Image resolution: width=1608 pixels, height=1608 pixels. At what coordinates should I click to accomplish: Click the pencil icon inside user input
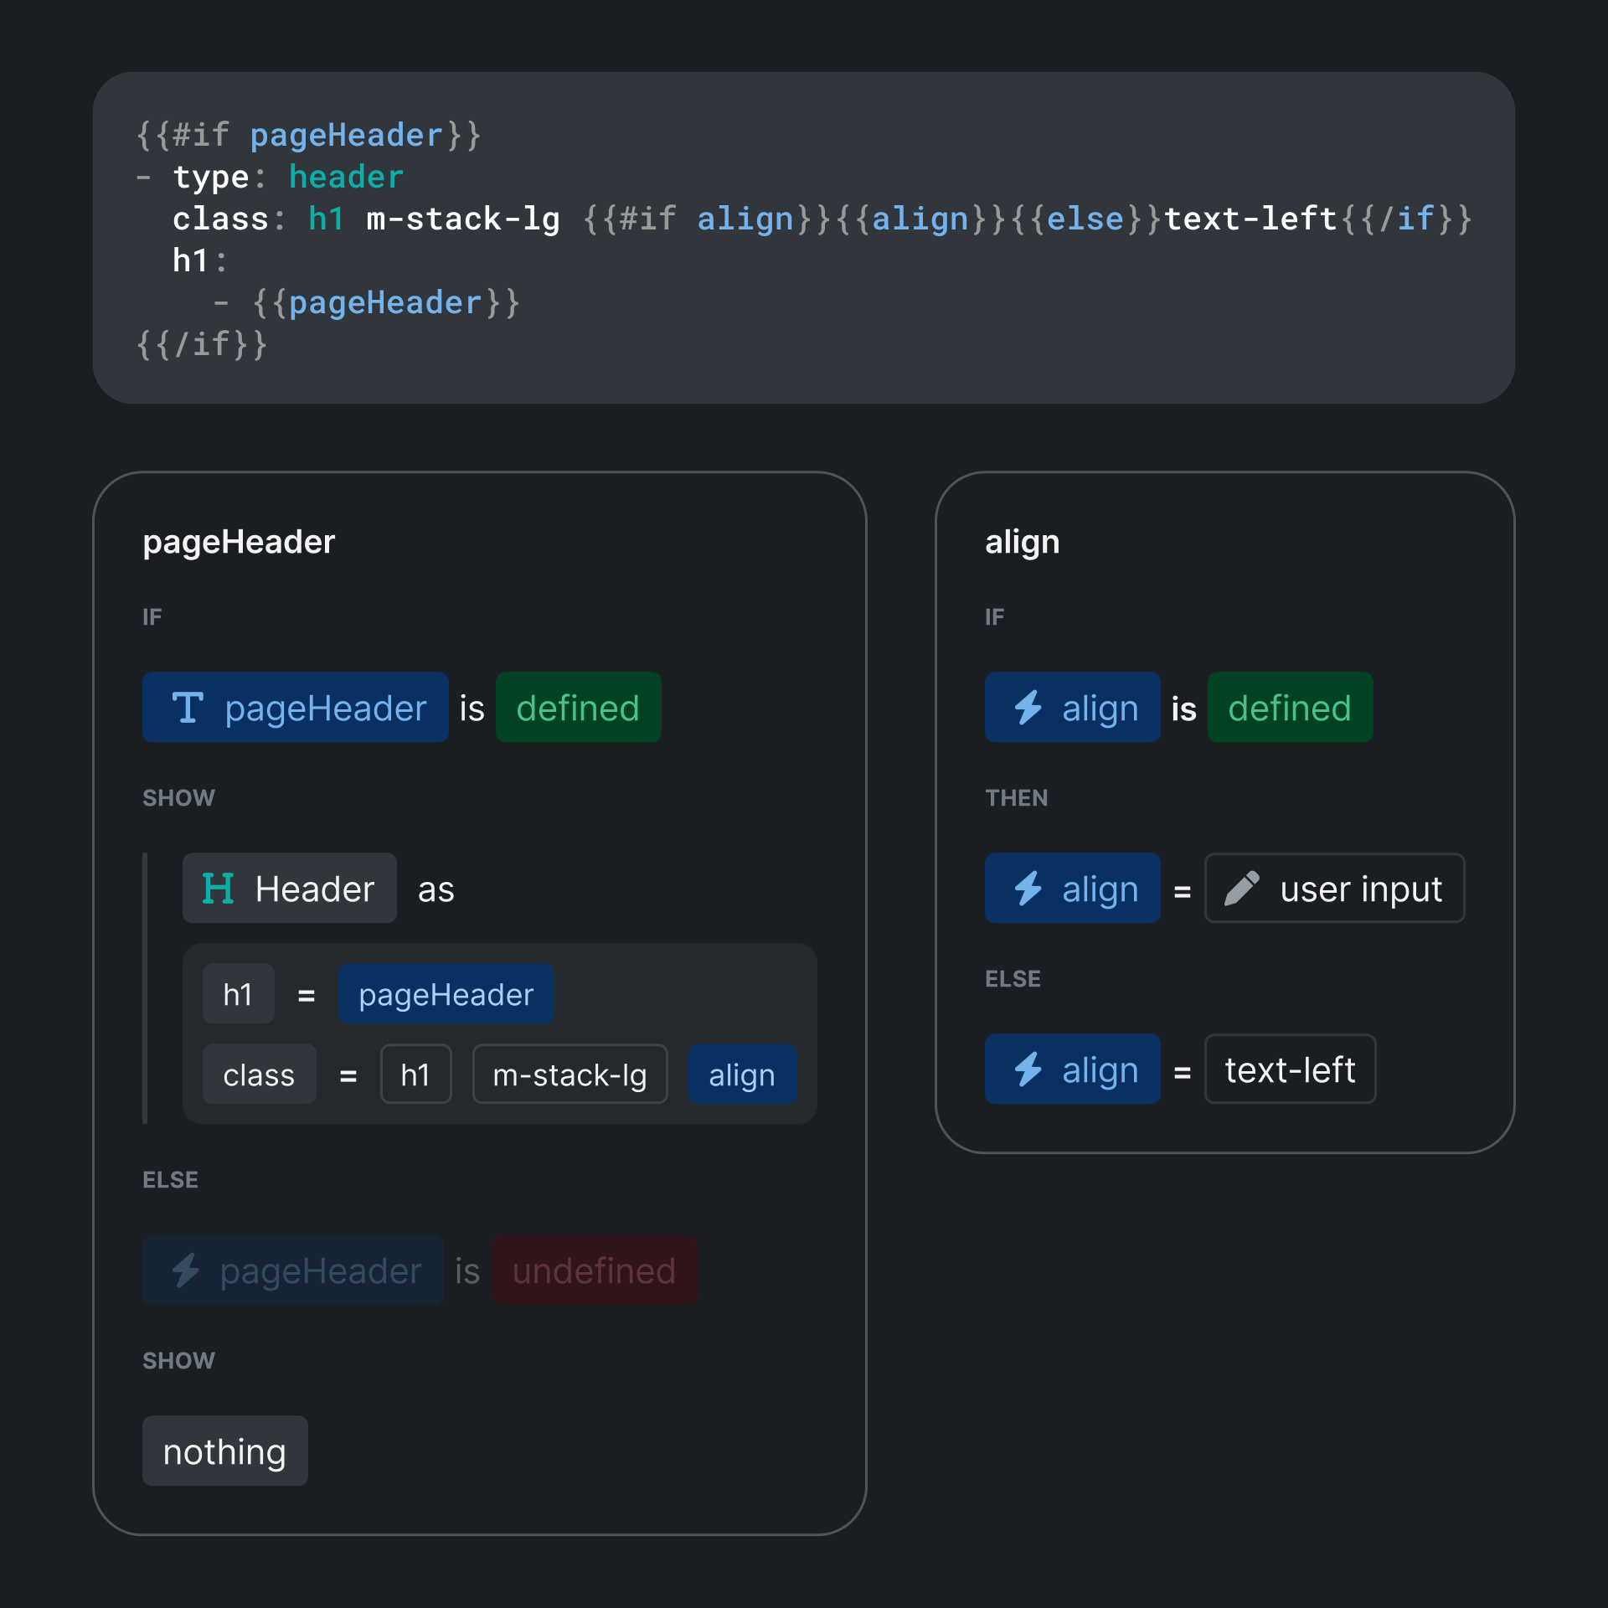(x=1242, y=889)
